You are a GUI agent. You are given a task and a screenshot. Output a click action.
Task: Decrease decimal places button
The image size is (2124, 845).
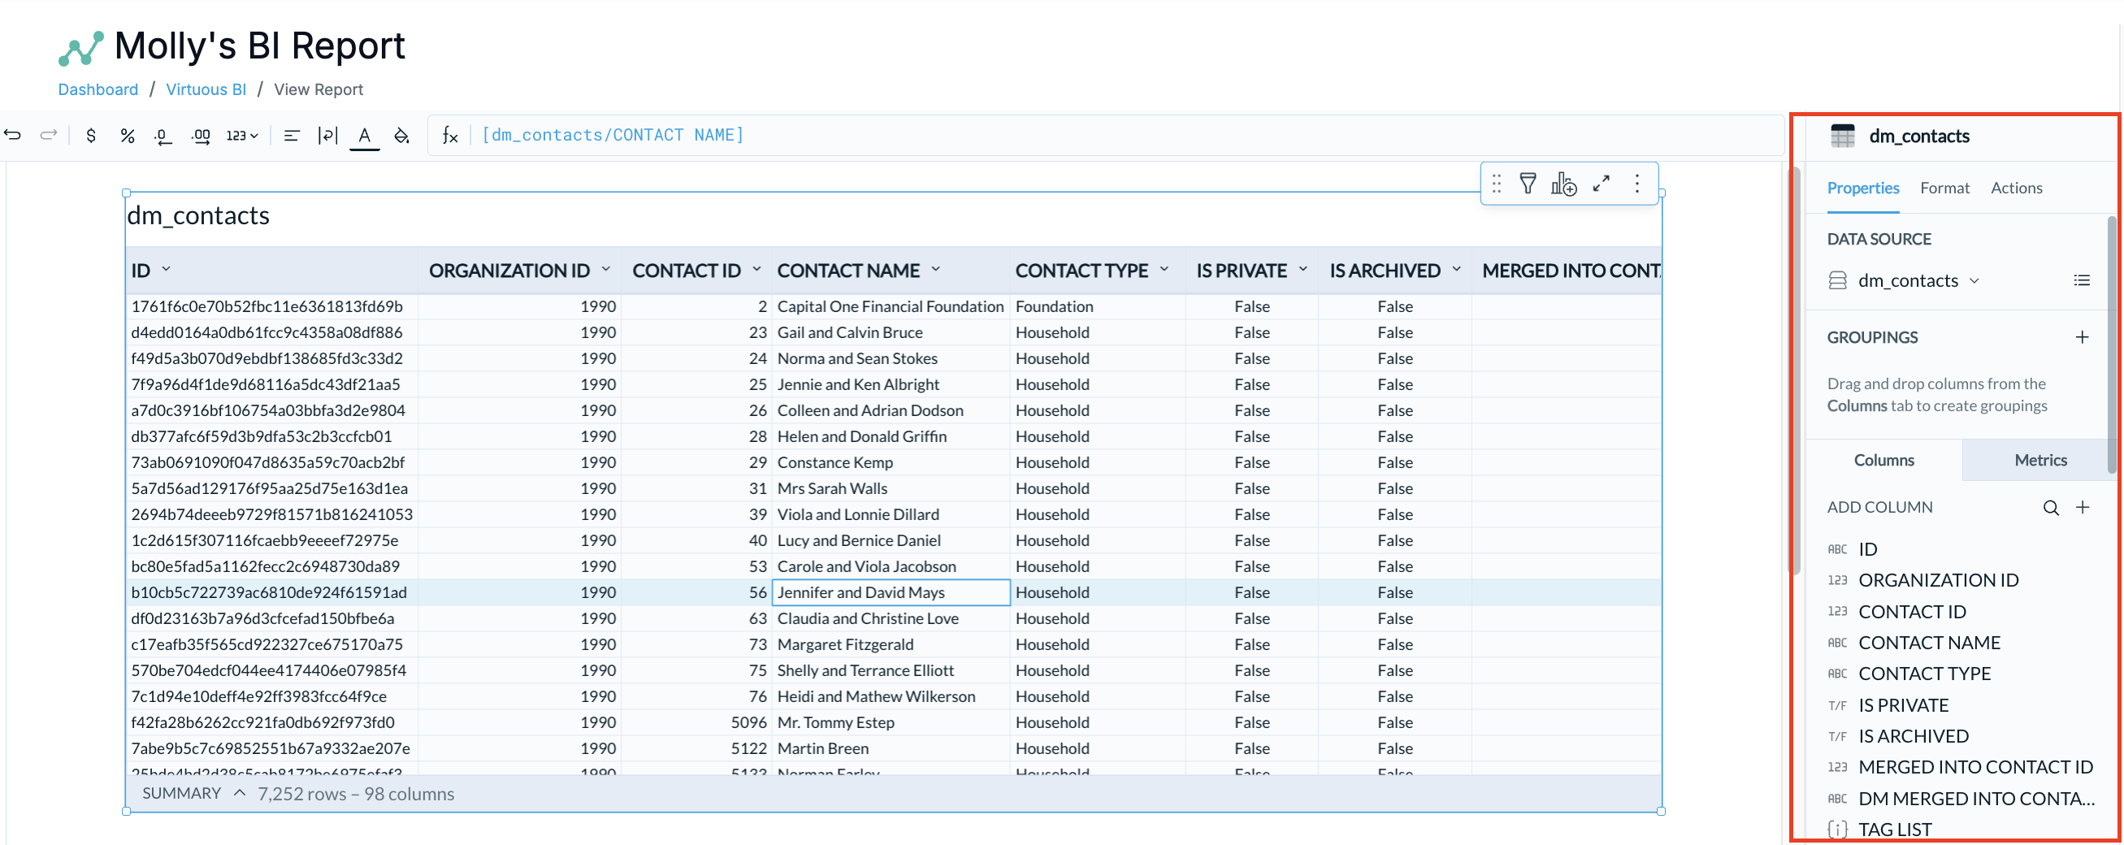[x=163, y=135]
